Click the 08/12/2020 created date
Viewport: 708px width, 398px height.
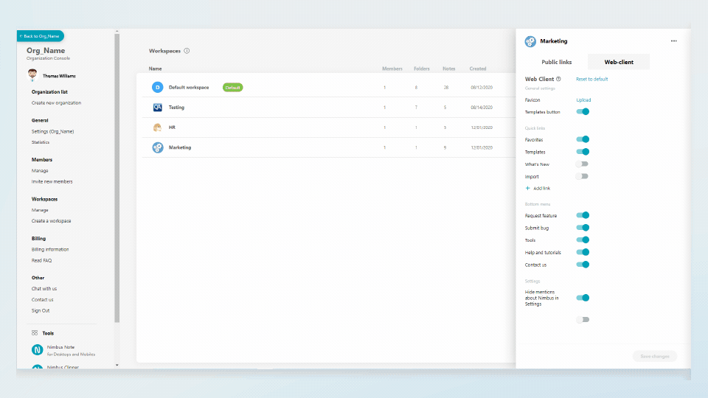tap(482, 88)
